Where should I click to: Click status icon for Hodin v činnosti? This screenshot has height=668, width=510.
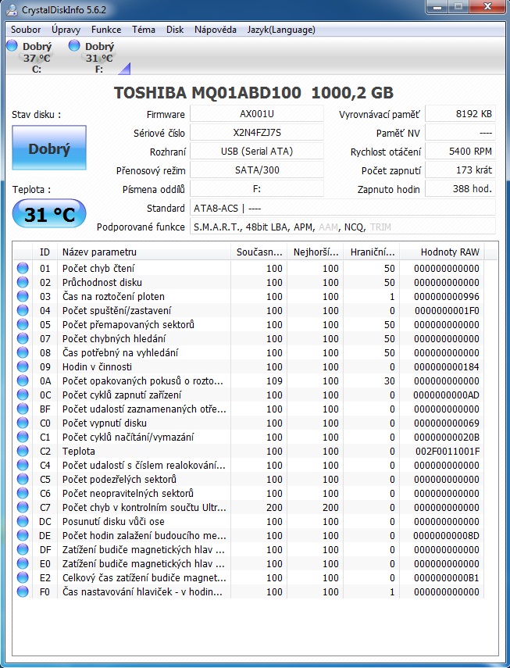click(23, 366)
